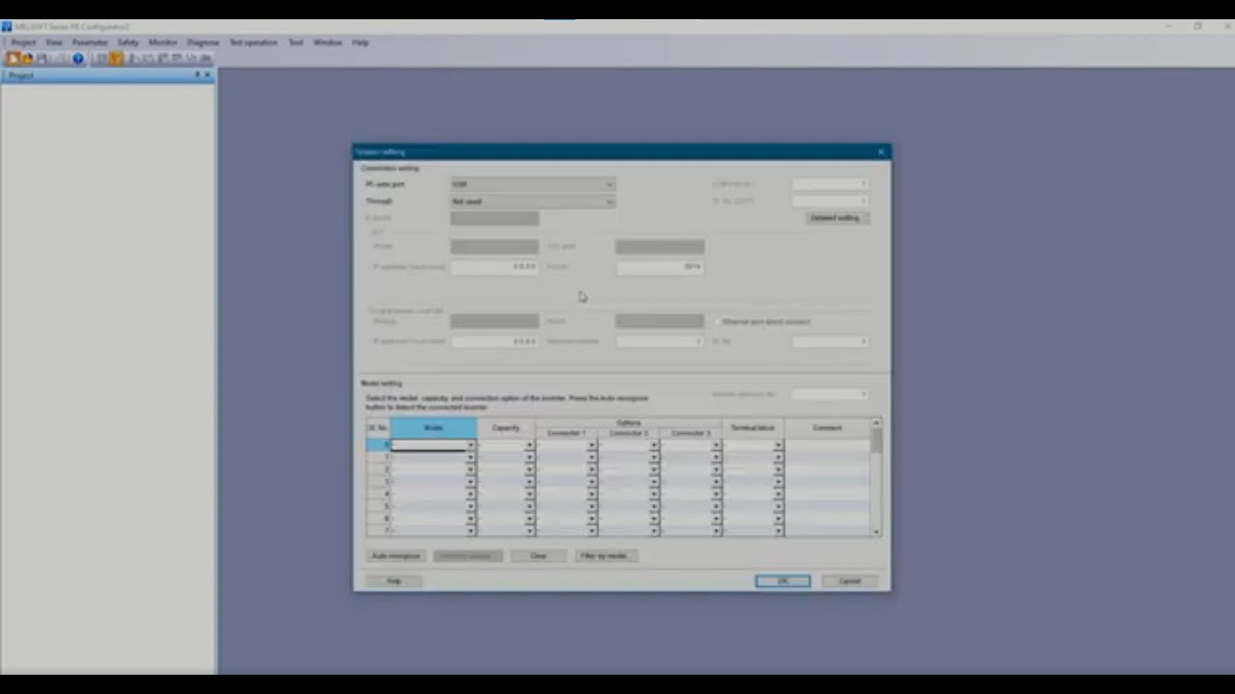Click the Save toolbar icon
1235x694 pixels.
tap(42, 59)
